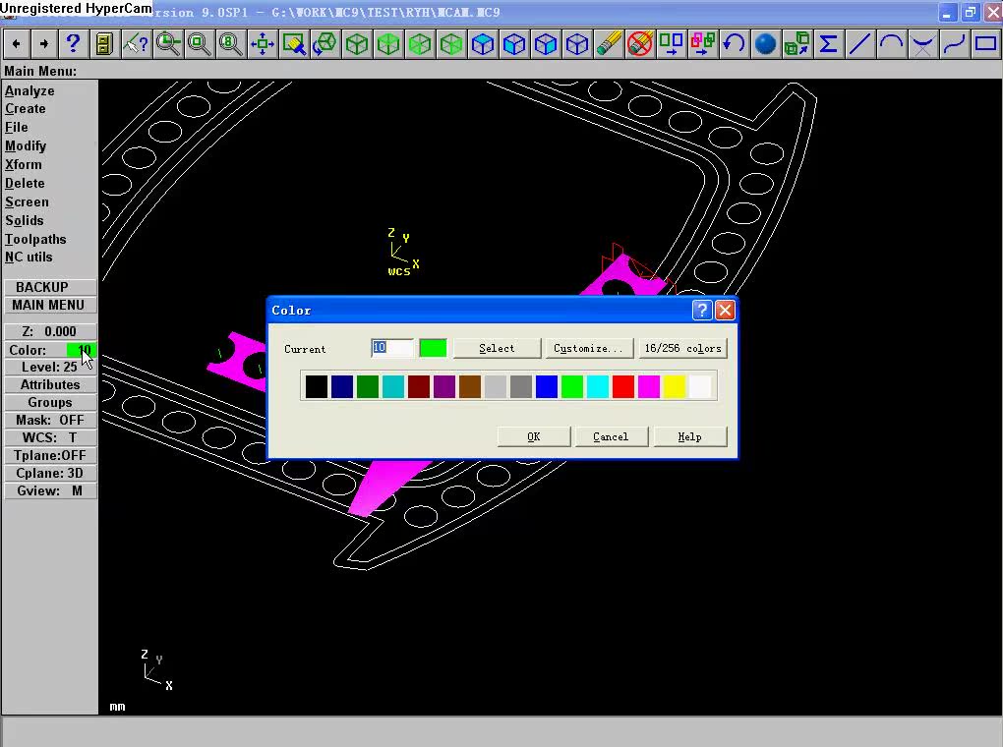Click the green cubes with arrow icon
This screenshot has width=1003, height=747.
[x=797, y=44]
